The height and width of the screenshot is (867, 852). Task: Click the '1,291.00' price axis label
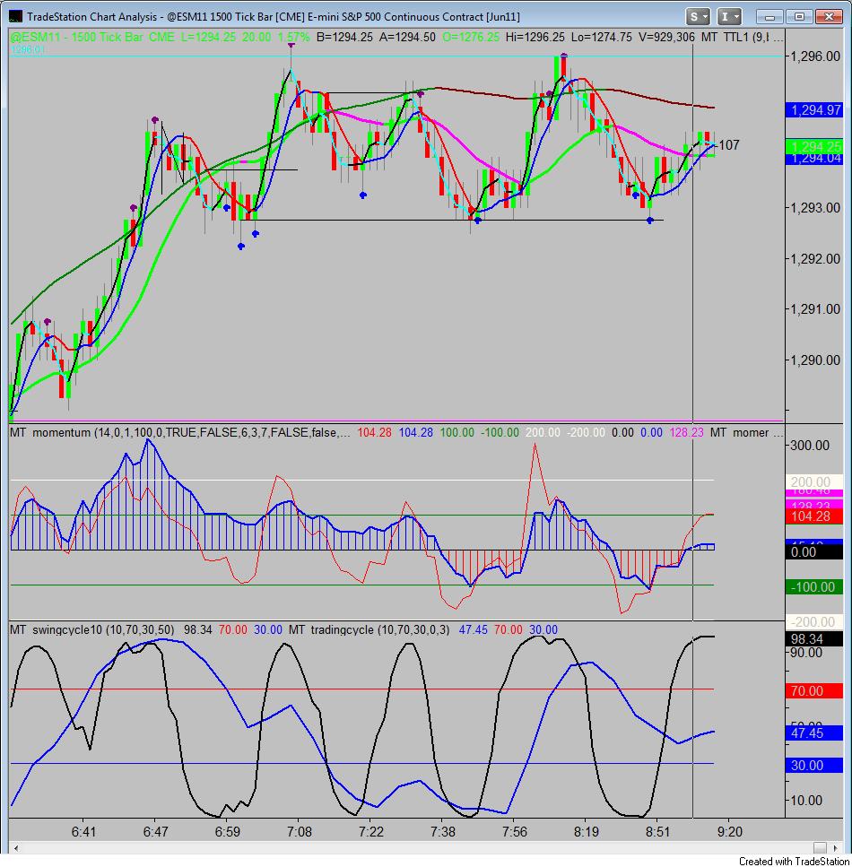pos(815,308)
